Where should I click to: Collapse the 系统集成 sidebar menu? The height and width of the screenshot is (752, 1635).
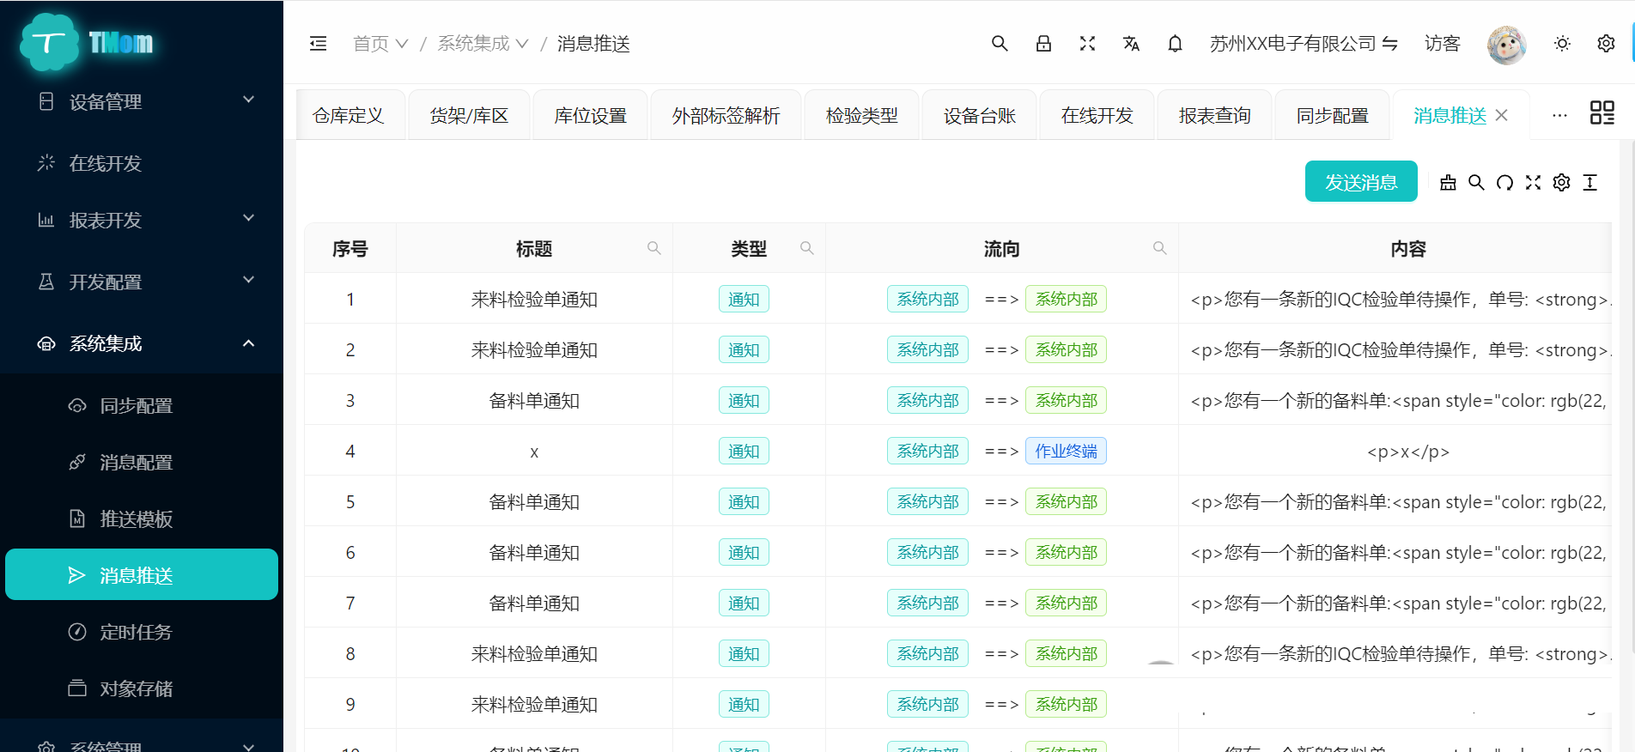tap(142, 343)
